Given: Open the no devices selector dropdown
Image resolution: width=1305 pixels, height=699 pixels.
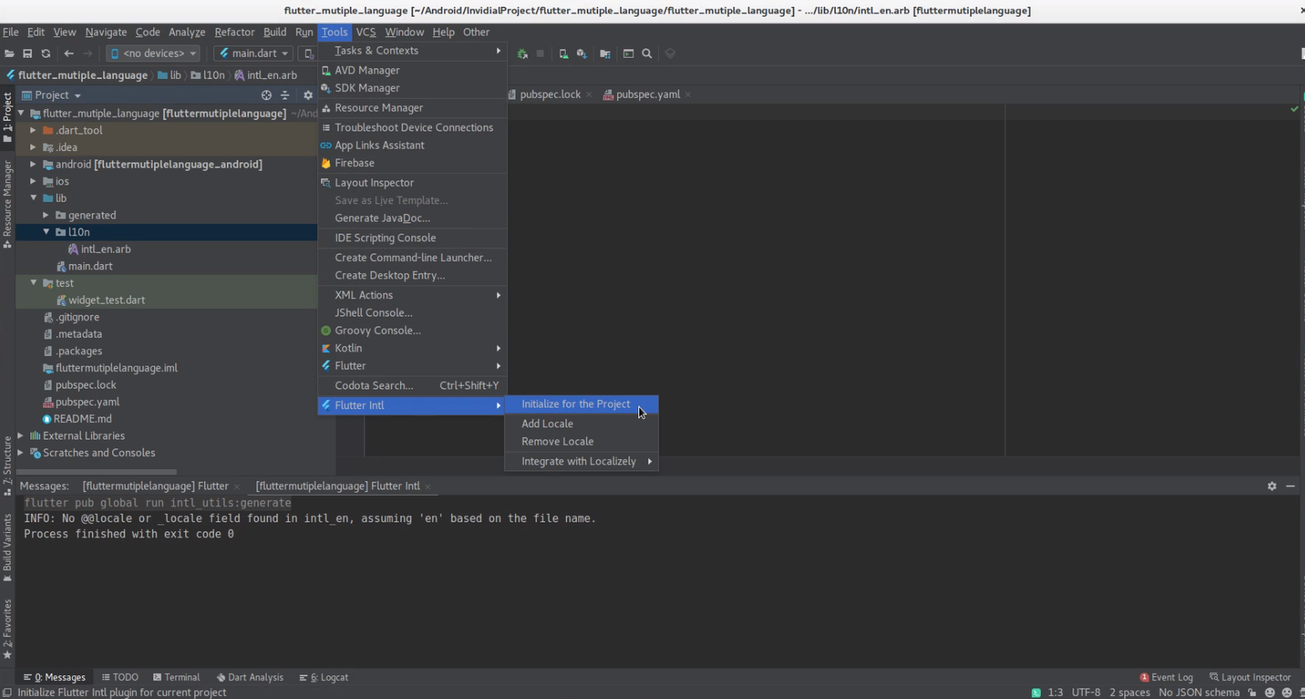Looking at the screenshot, I should pyautogui.click(x=153, y=54).
